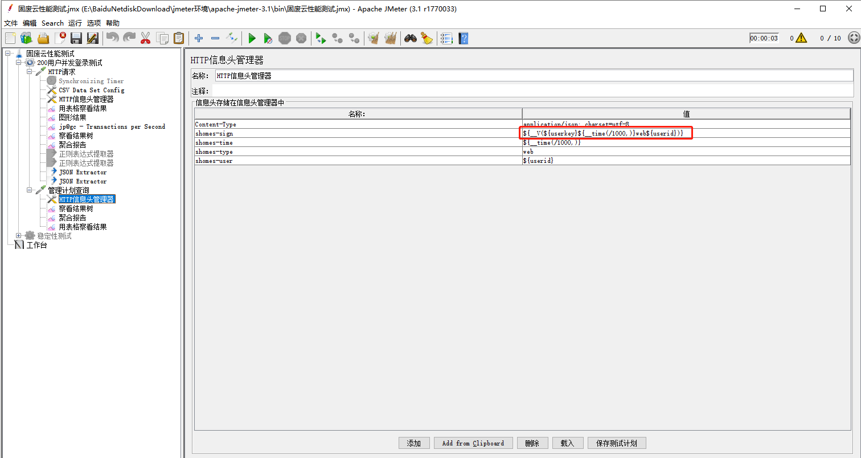Select the disabled Synchronizing Timer element
Image resolution: width=861 pixels, height=458 pixels.
pos(92,81)
